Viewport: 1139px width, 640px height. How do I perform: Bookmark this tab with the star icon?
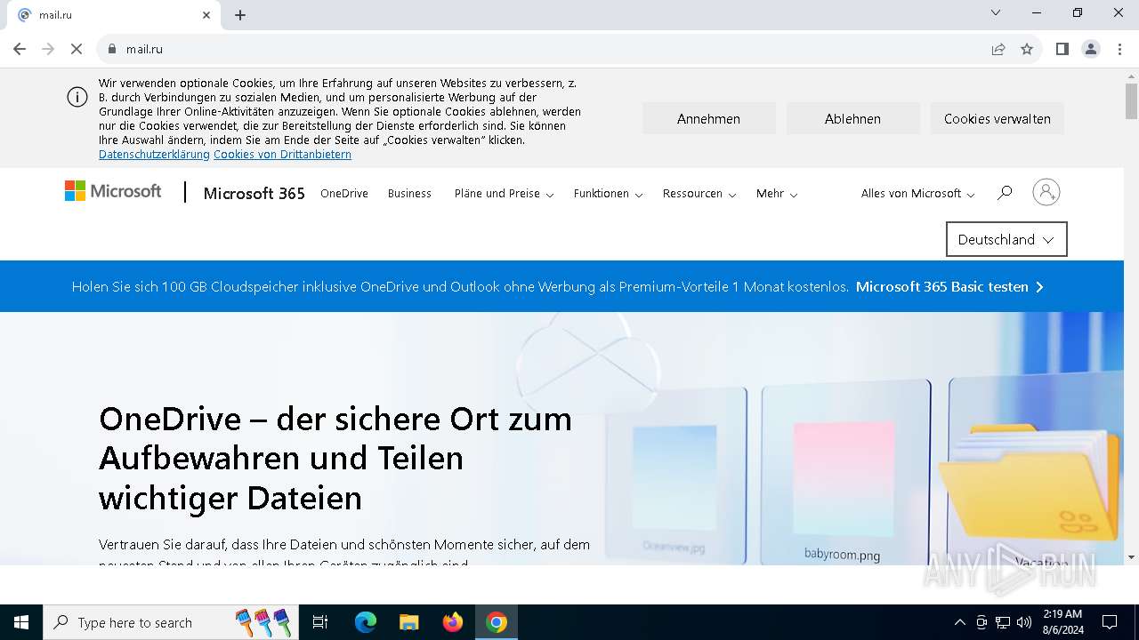click(x=1027, y=49)
